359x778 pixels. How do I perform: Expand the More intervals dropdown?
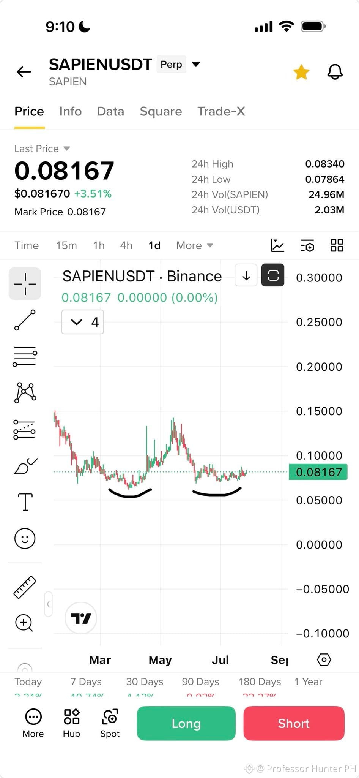[x=195, y=245]
